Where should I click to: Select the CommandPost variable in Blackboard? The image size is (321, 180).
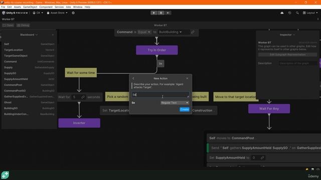click(29, 85)
